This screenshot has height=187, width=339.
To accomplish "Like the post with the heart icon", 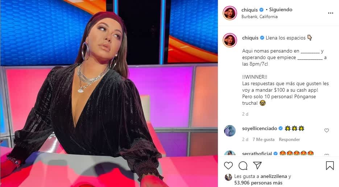I will [228, 166].
